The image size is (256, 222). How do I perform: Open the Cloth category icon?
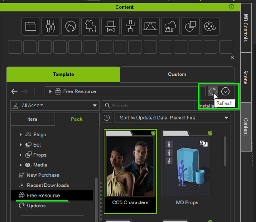pyautogui.click(x=91, y=26)
